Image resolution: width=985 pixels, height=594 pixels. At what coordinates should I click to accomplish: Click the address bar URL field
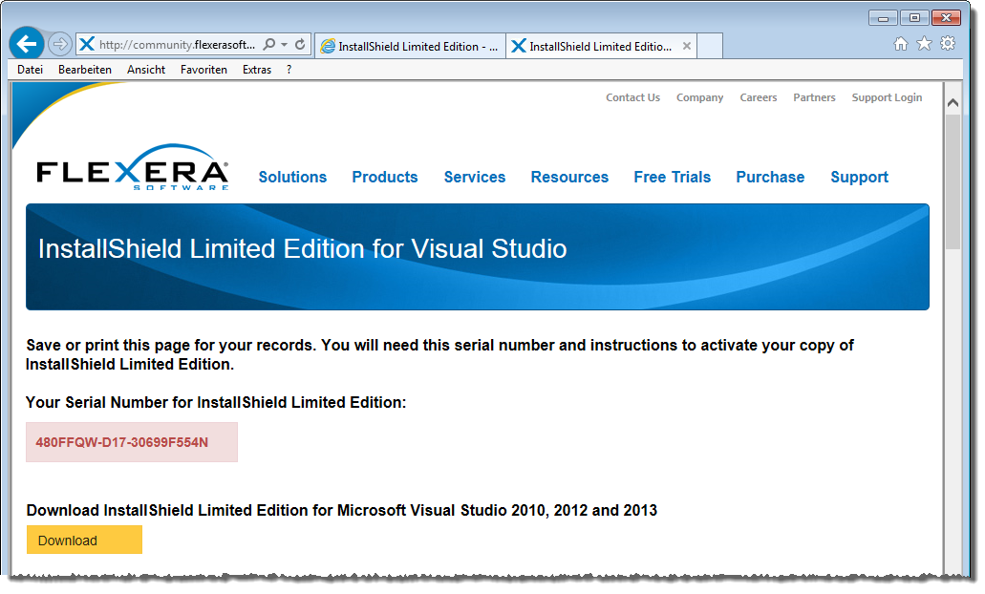(x=177, y=45)
